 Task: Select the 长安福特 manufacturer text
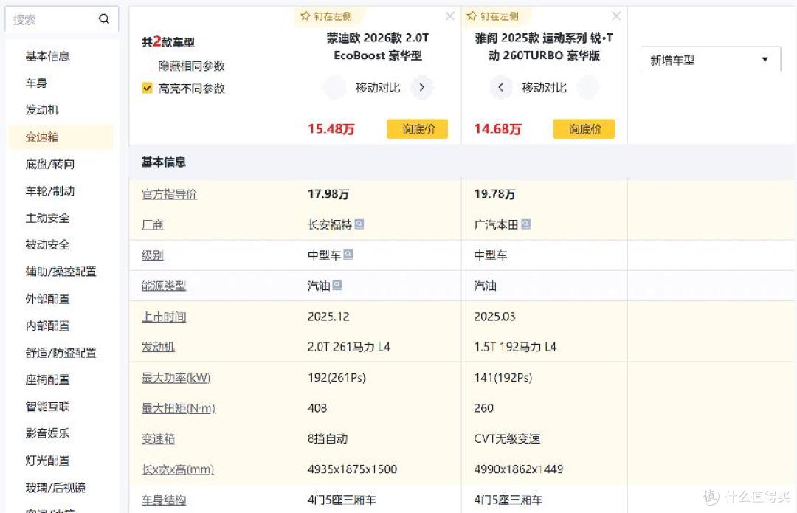pos(330,224)
